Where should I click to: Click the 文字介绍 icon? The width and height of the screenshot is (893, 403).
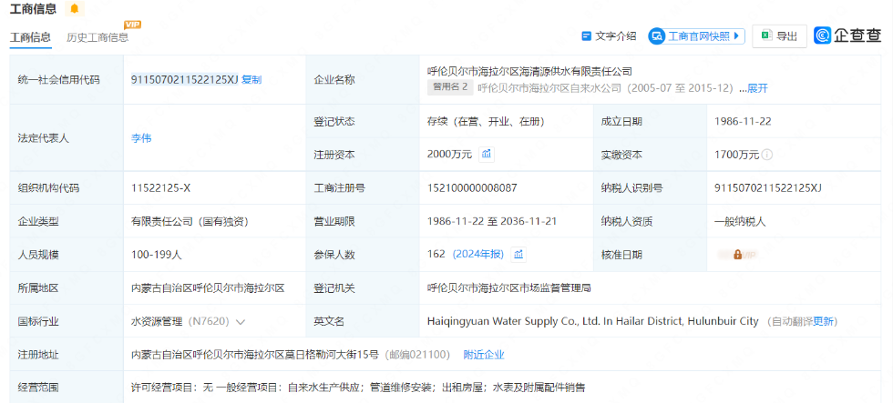[587, 36]
